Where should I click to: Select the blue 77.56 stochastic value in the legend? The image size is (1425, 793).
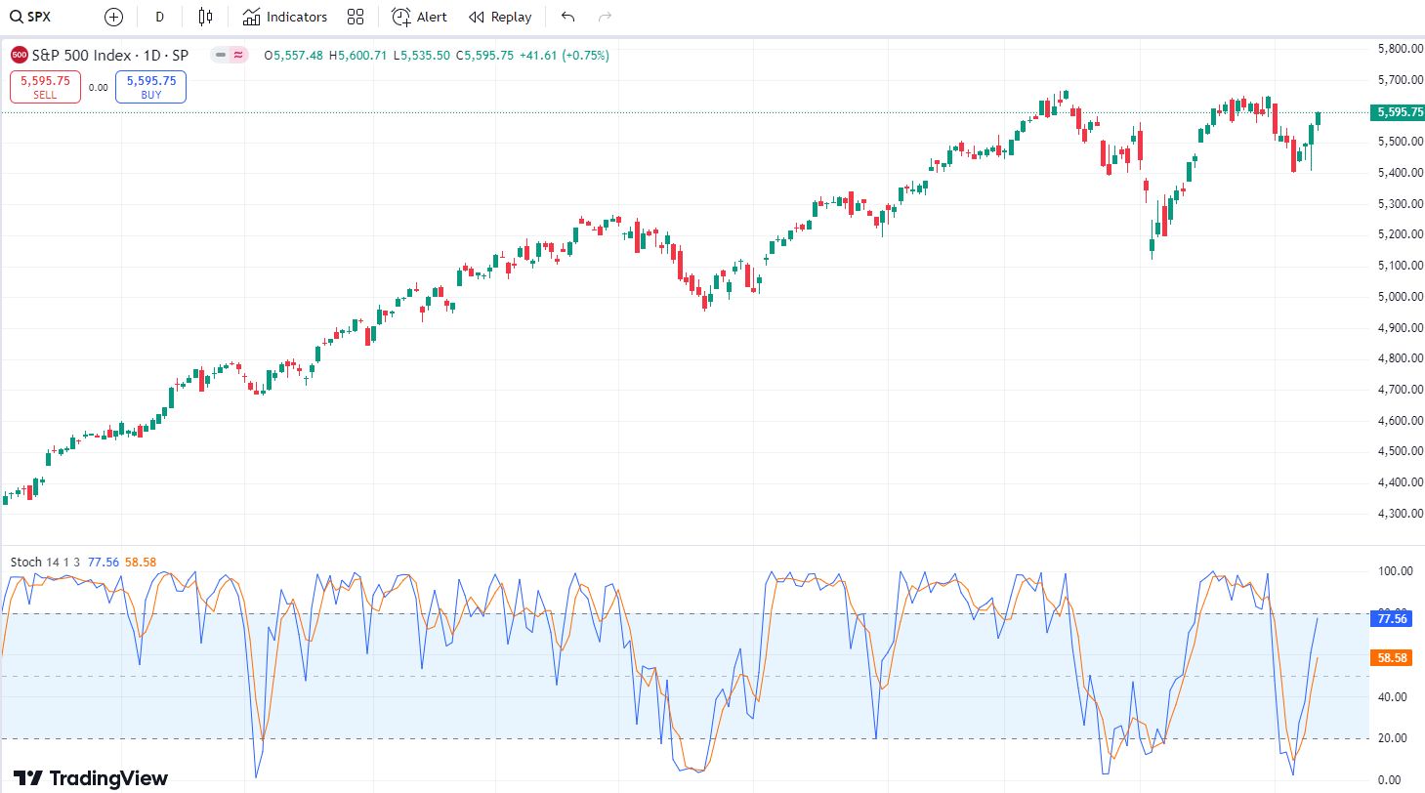point(104,563)
